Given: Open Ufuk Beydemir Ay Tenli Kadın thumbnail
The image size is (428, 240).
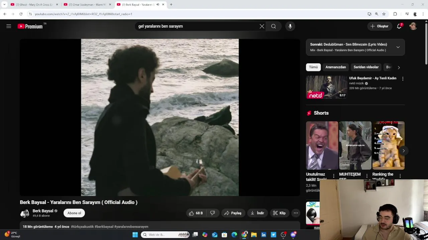Looking at the screenshot, I should (327, 87).
